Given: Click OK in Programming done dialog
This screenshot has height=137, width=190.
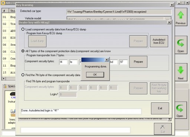Looking at the screenshot, I should coord(95,75).
